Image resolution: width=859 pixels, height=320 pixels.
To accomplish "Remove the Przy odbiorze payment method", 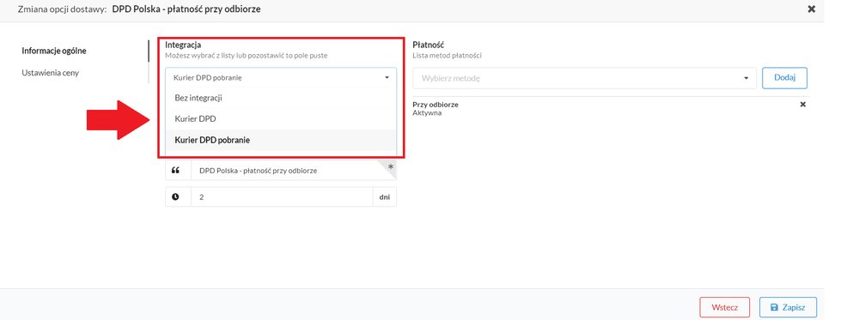I will coord(803,105).
